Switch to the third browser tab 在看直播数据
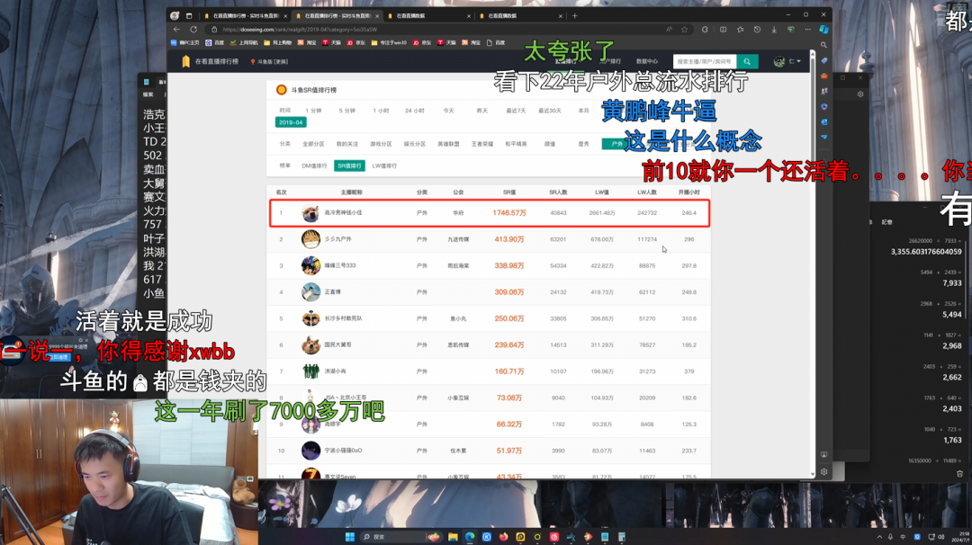Image resolution: width=972 pixels, height=545 pixels. coord(427,15)
